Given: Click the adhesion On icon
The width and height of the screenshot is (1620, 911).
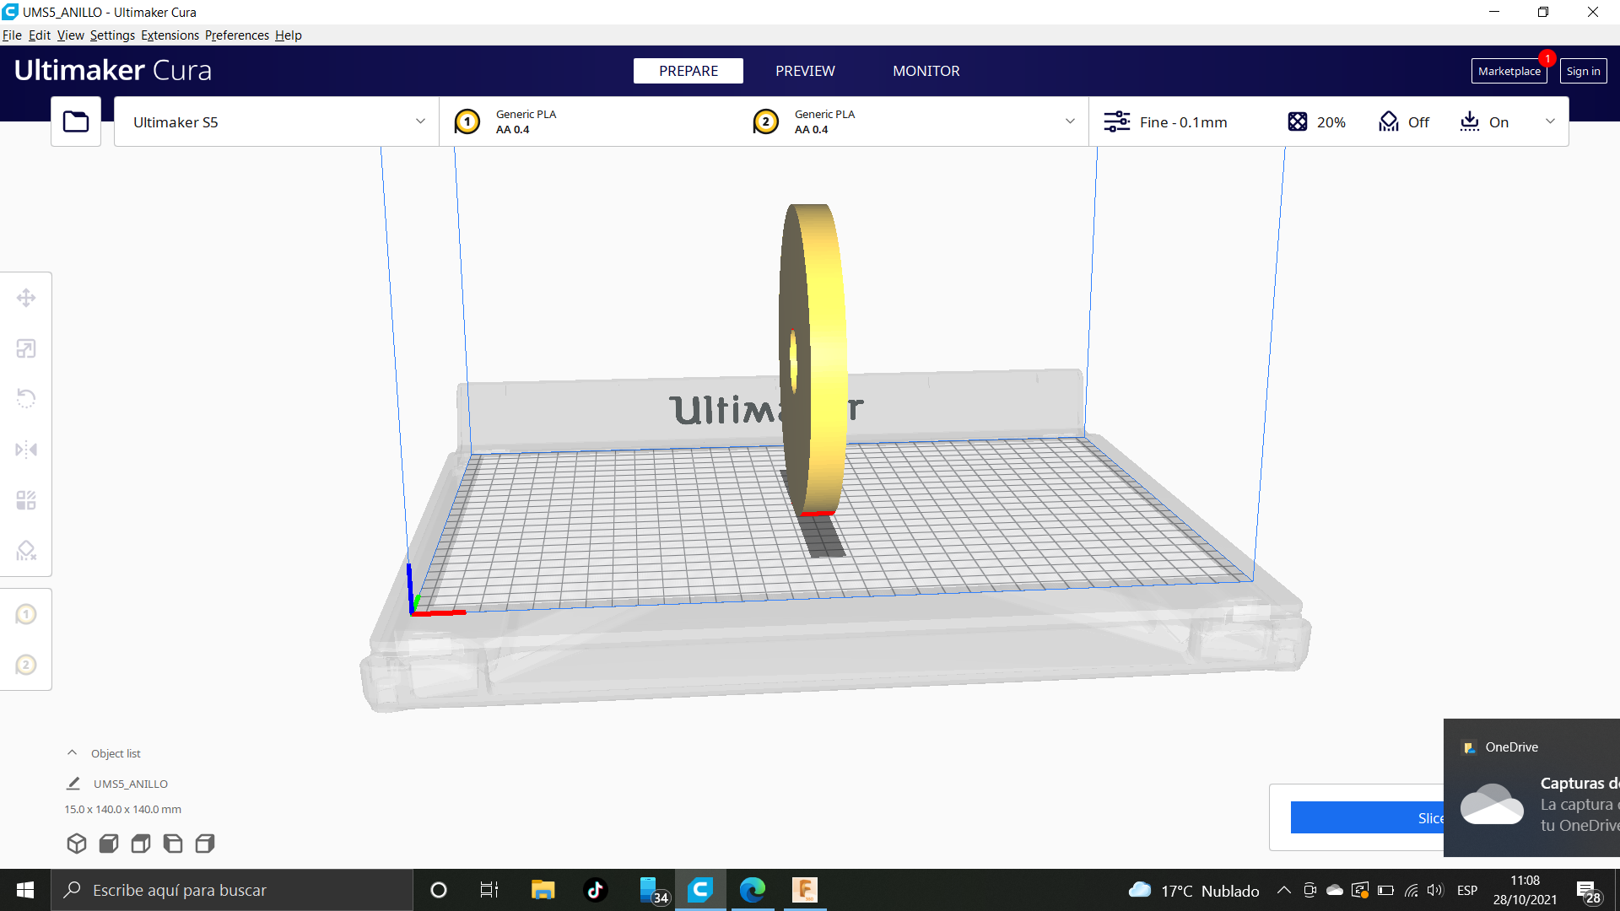Looking at the screenshot, I should (1470, 121).
